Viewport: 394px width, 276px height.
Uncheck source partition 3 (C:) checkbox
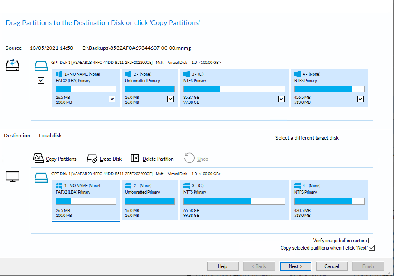click(x=282, y=99)
